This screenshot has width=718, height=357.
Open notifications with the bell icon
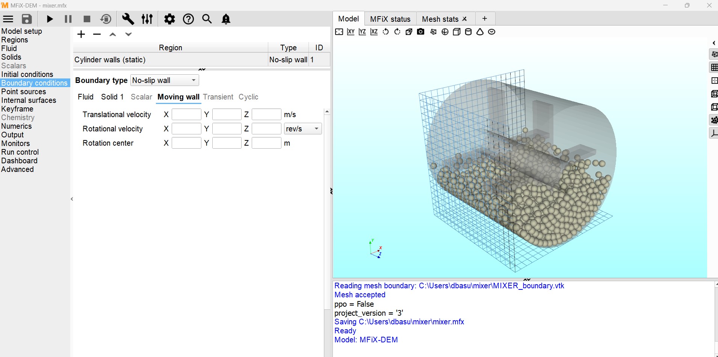[x=226, y=19]
